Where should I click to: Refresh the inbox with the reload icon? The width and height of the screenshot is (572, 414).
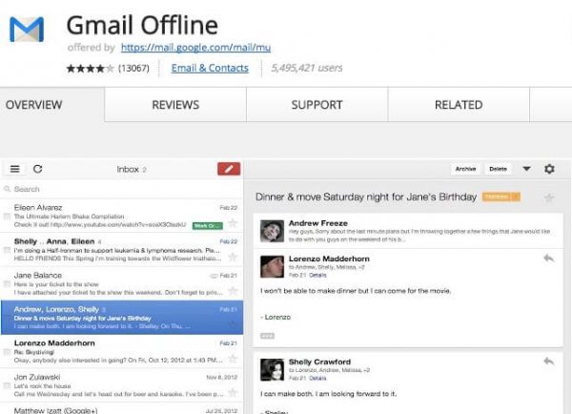pos(37,169)
